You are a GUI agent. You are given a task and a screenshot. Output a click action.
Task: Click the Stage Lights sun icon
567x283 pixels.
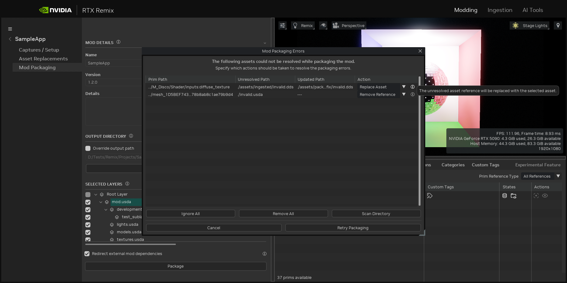point(515,25)
